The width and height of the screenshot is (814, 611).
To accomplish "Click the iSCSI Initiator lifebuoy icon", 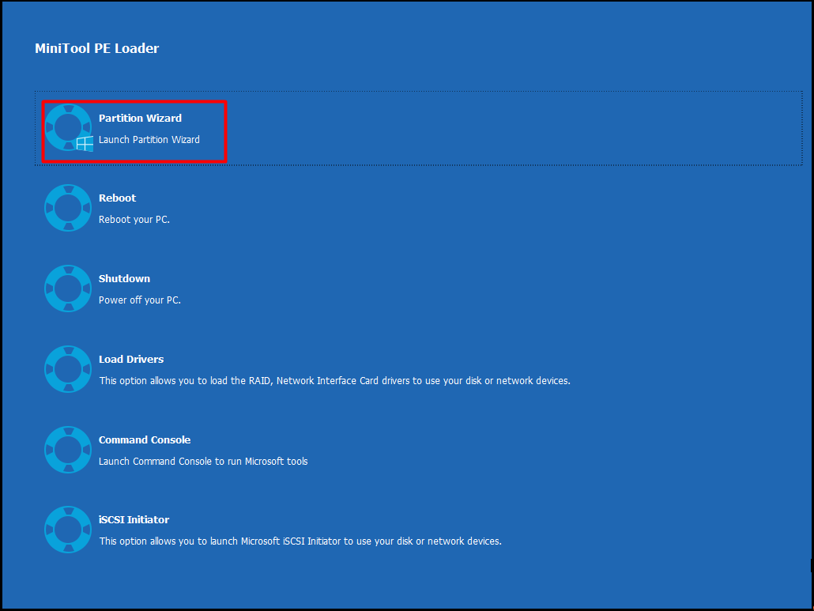I will (68, 530).
